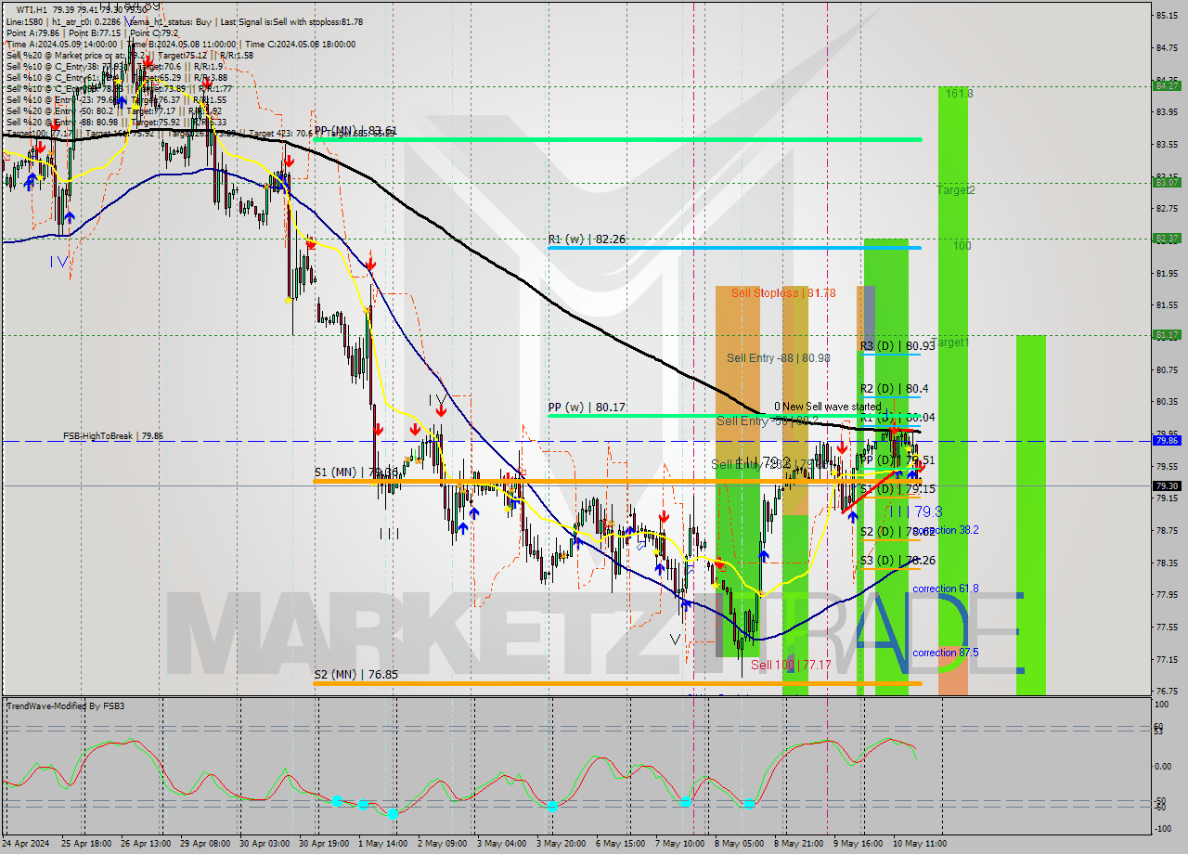Click the 76.75 price axis value
The image size is (1188, 854).
coord(1167,692)
